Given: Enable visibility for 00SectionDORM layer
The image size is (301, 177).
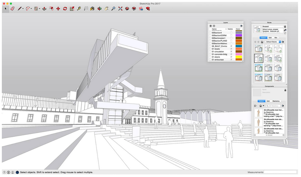Looking at the screenshot, I should click(x=231, y=35).
